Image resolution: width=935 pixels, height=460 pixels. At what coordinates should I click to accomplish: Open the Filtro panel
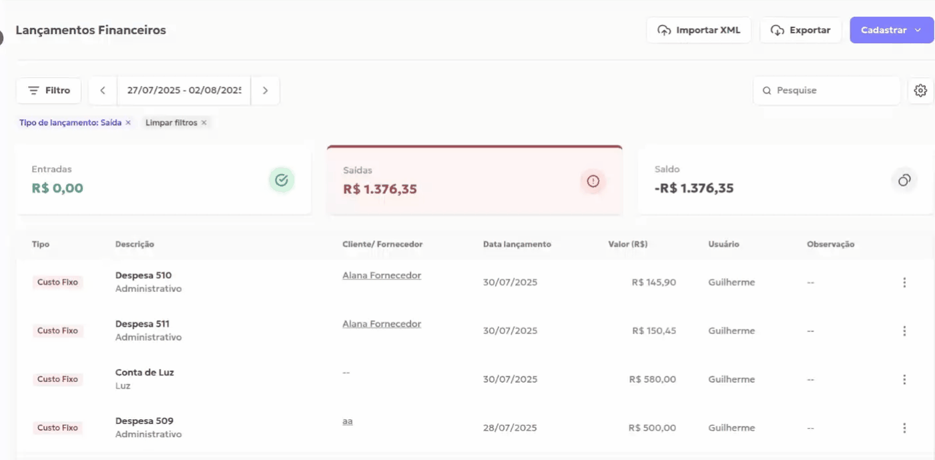pos(49,91)
